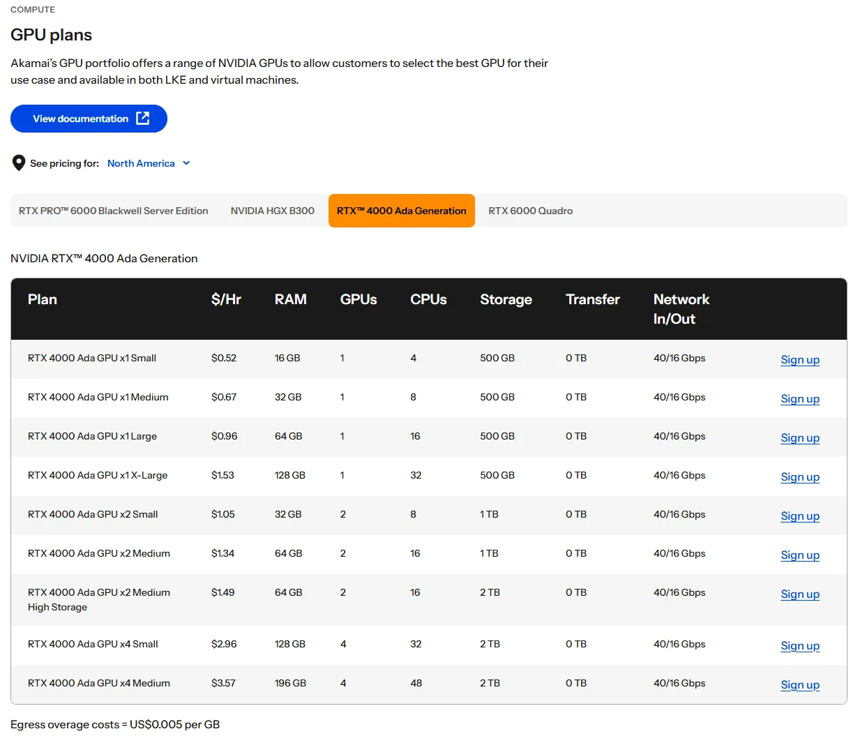
Task: Click the $0.67 hourly price
Action: (224, 397)
